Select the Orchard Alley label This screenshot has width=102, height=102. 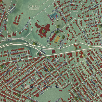pos(19,56)
